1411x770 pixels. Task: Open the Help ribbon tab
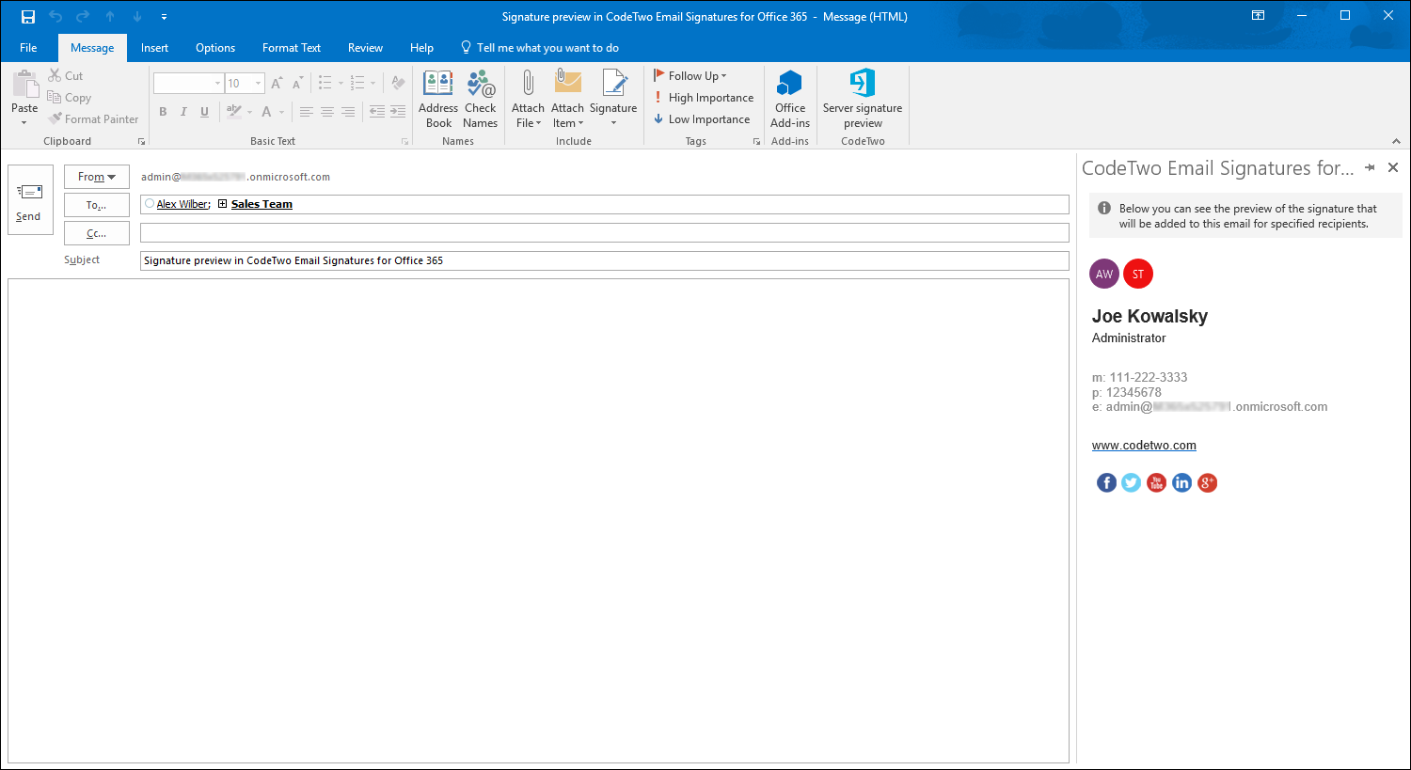tap(421, 48)
